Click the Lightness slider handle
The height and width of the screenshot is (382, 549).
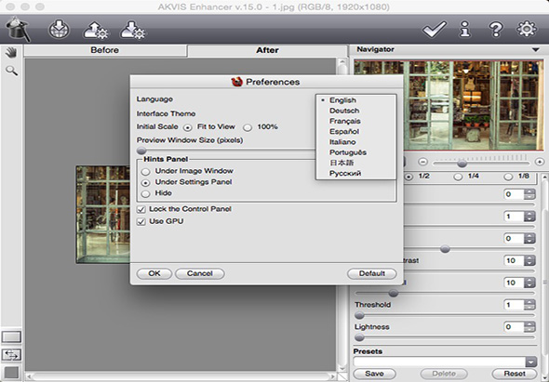click(359, 337)
